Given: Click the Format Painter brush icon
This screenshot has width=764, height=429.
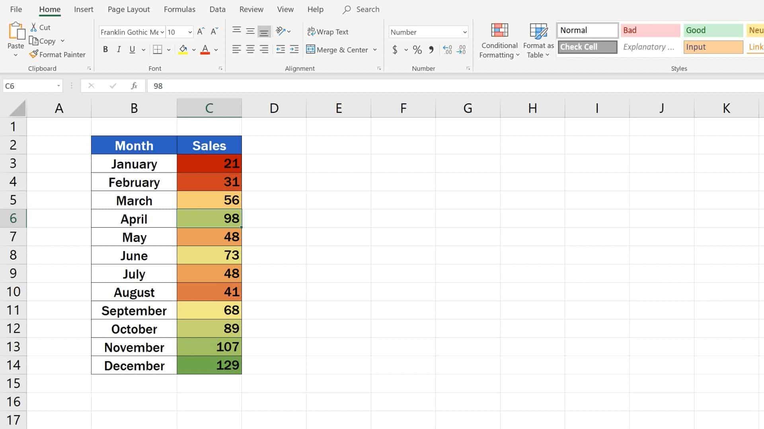Looking at the screenshot, I should point(34,54).
